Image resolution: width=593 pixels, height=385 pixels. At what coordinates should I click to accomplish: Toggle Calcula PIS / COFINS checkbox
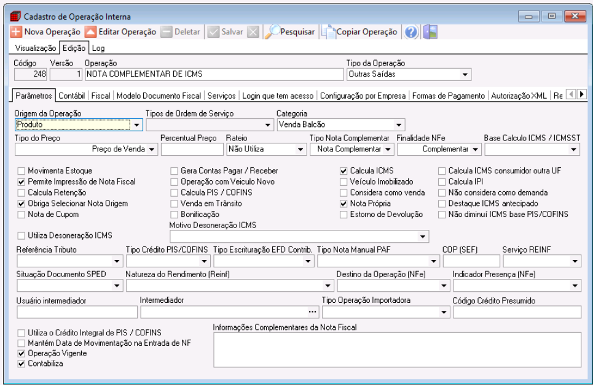tap(174, 193)
